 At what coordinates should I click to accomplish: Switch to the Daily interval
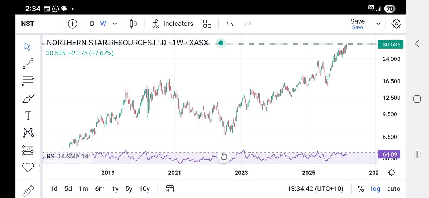click(x=92, y=24)
